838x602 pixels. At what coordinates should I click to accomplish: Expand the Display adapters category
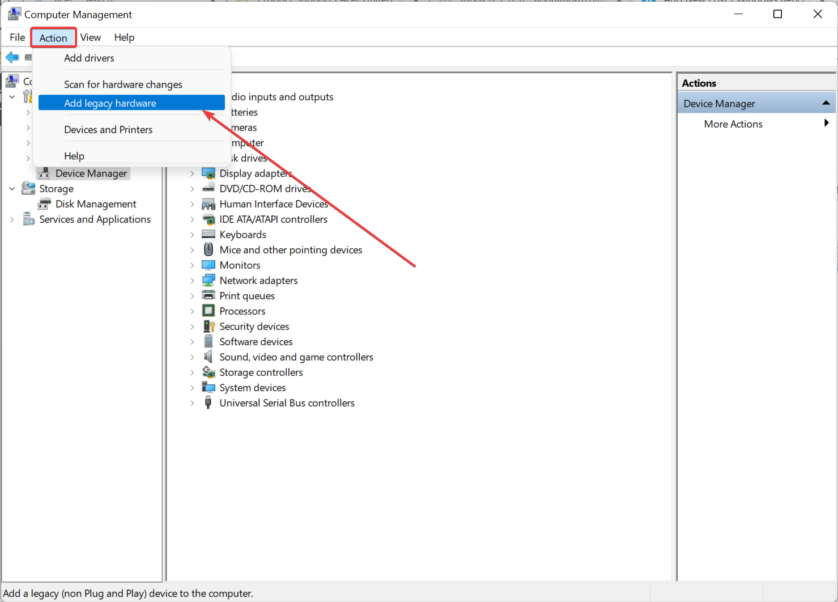[192, 173]
